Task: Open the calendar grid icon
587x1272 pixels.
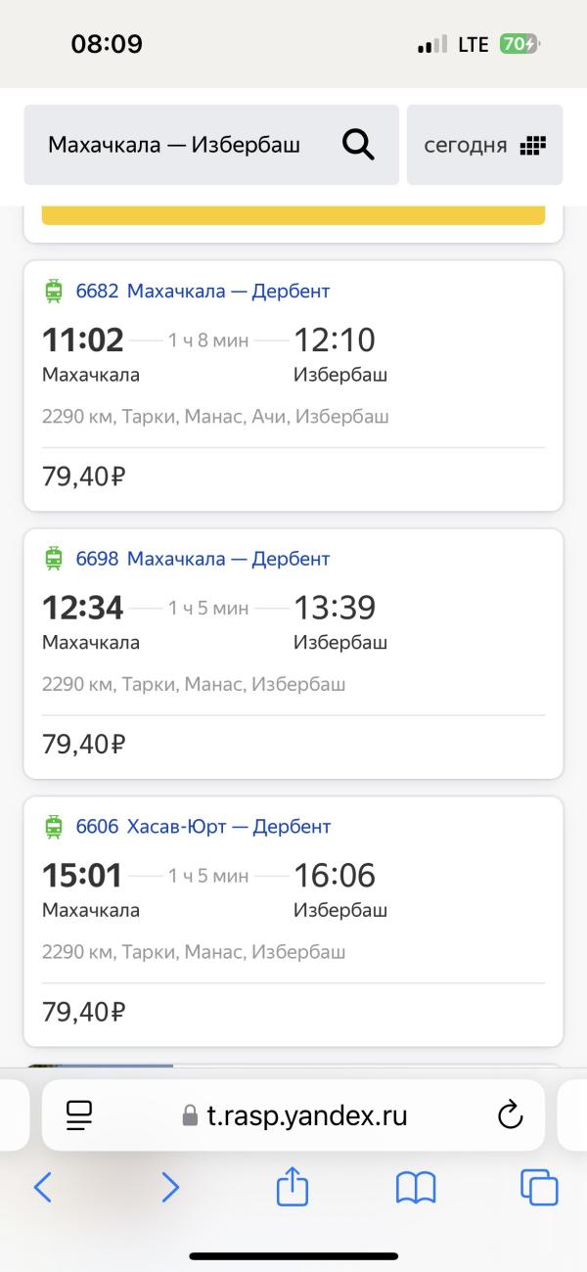Action: pos(532,146)
